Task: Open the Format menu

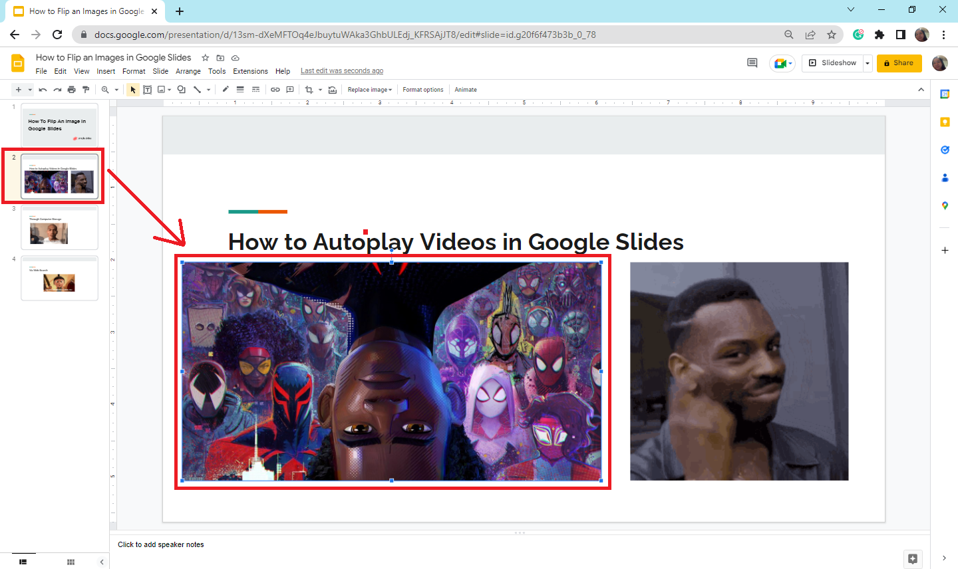Action: tap(134, 71)
